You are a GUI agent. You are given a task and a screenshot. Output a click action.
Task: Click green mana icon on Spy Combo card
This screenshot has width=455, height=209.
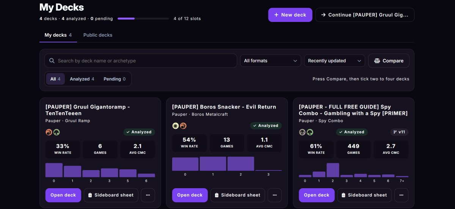[x=310, y=132]
